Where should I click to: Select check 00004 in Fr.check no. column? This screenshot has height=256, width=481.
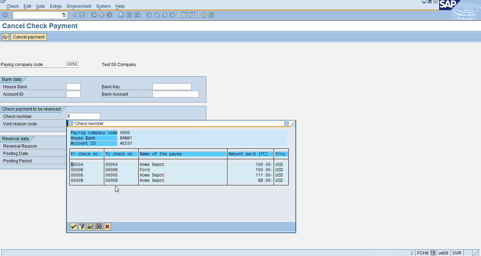(x=77, y=165)
